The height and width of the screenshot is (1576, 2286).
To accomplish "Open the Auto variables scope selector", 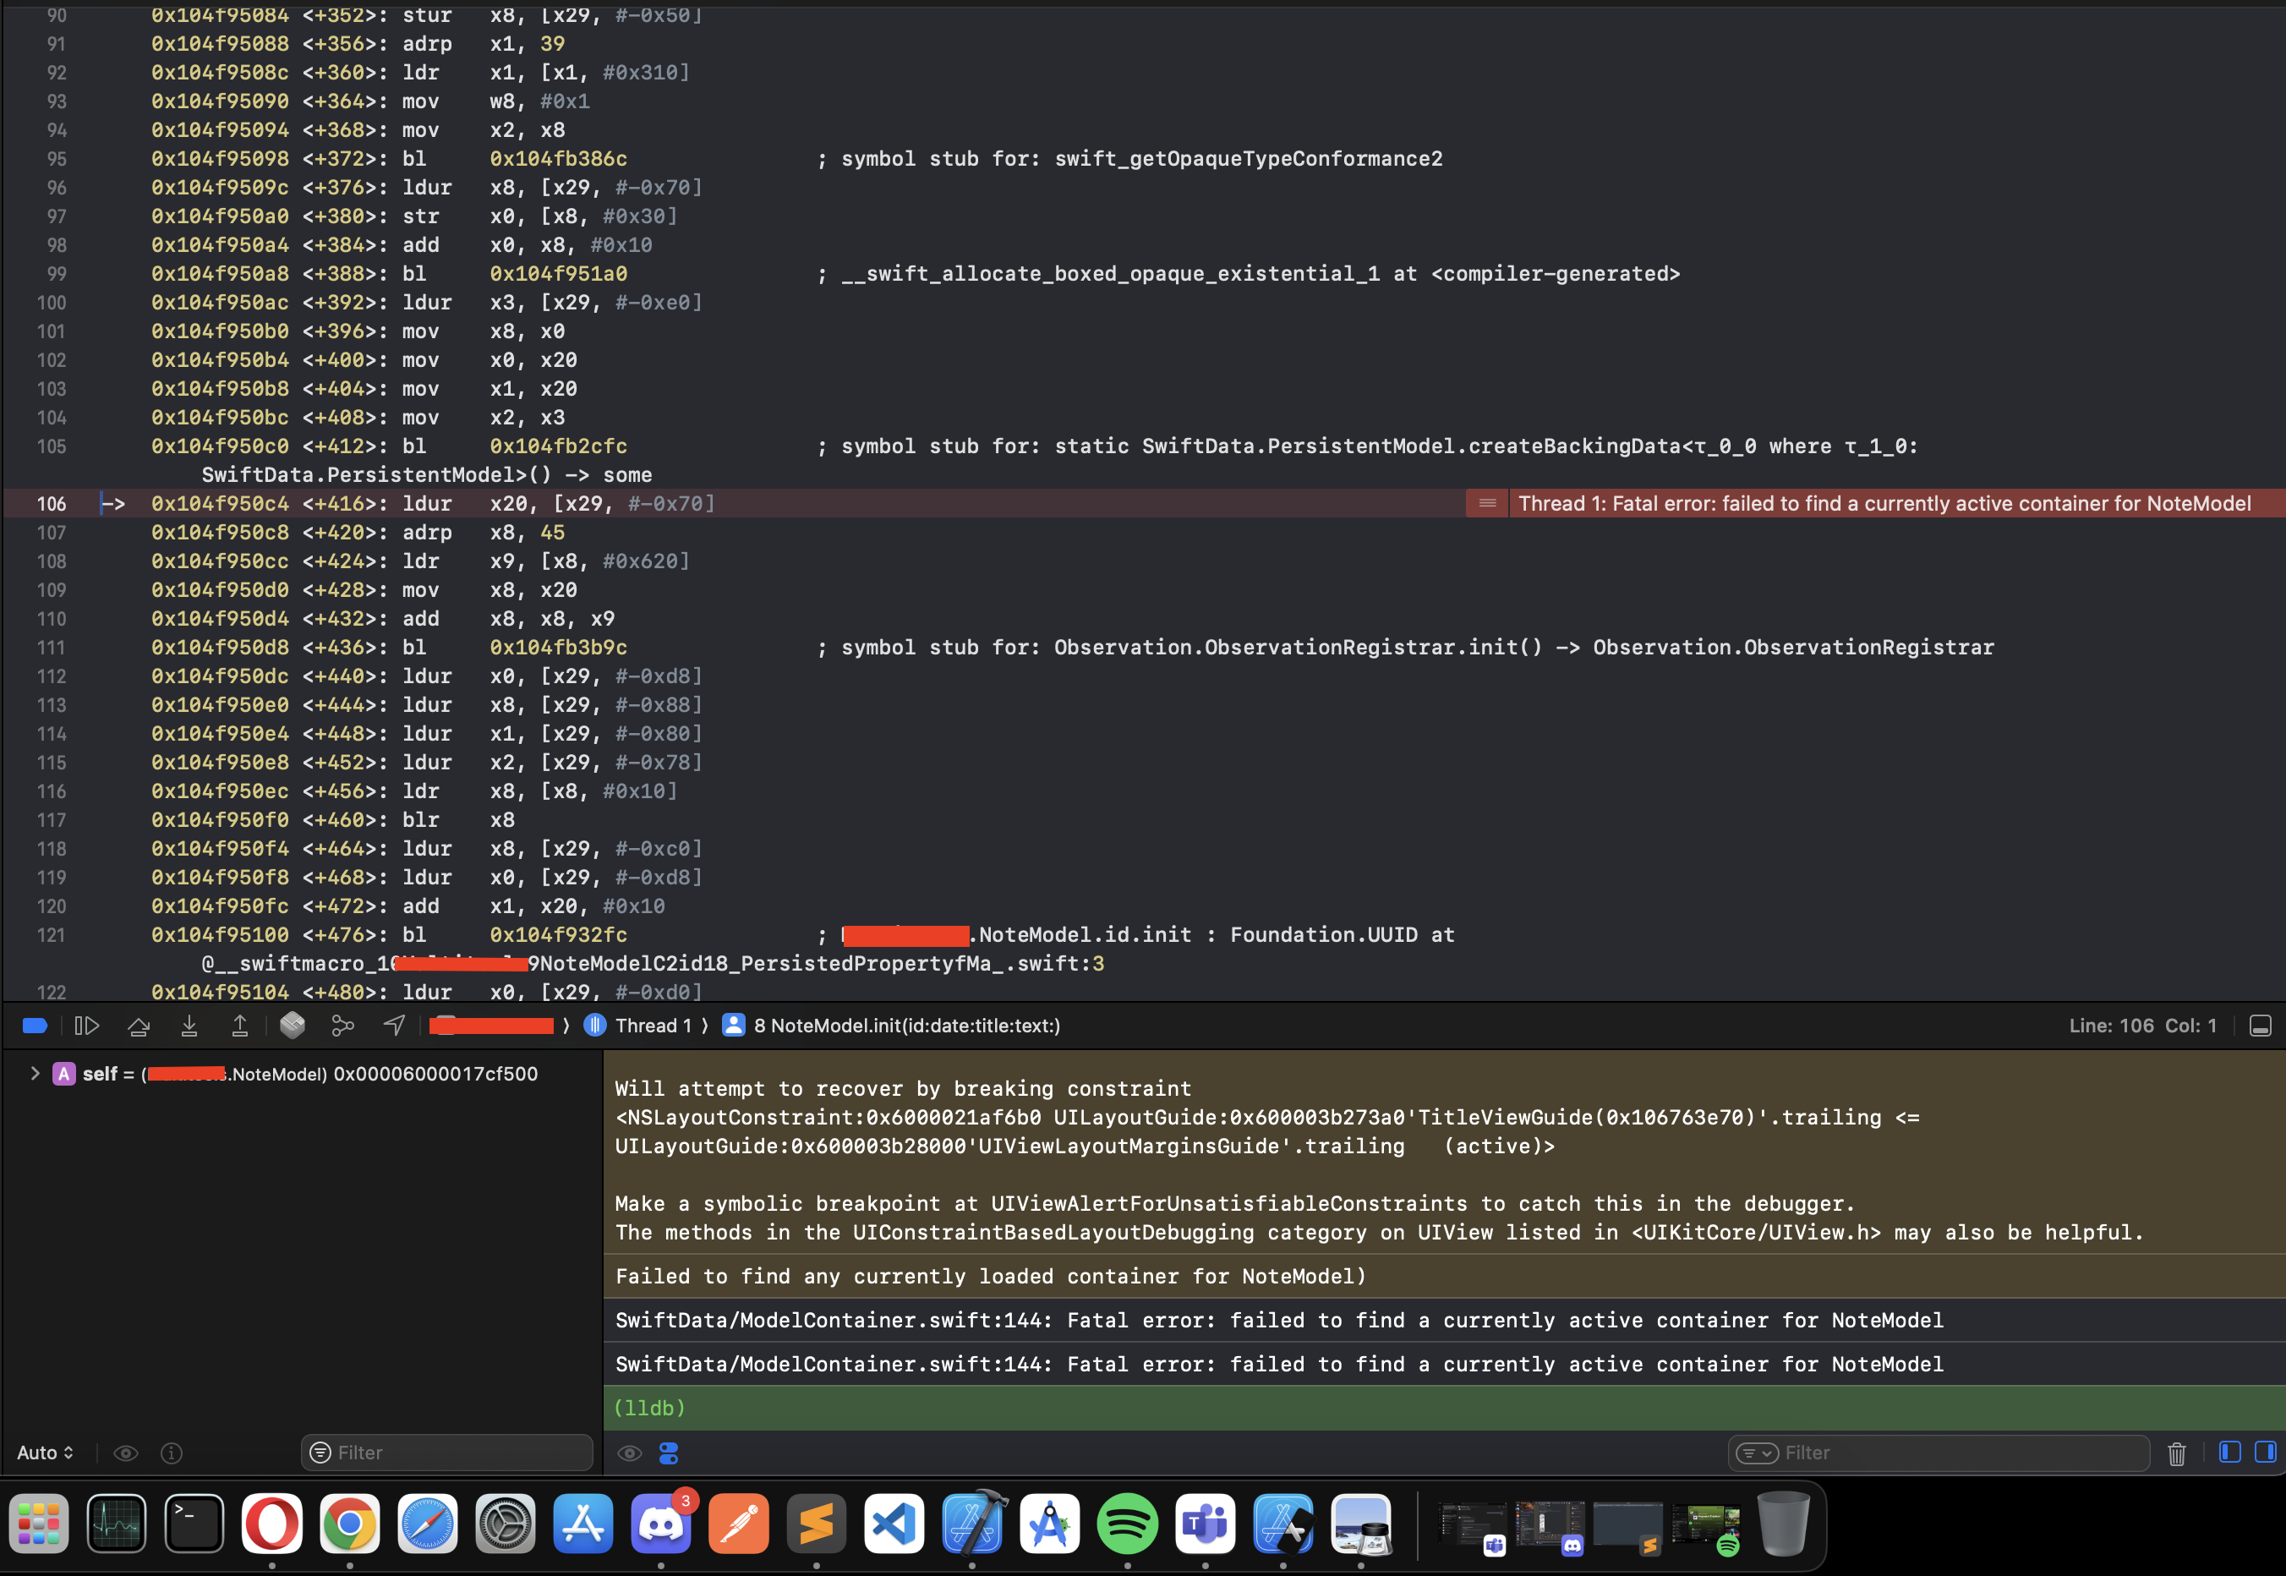I will (46, 1453).
